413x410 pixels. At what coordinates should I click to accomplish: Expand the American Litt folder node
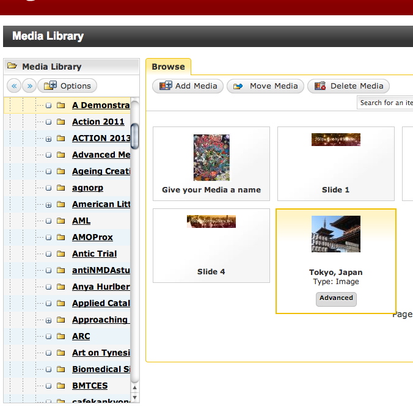coord(48,205)
